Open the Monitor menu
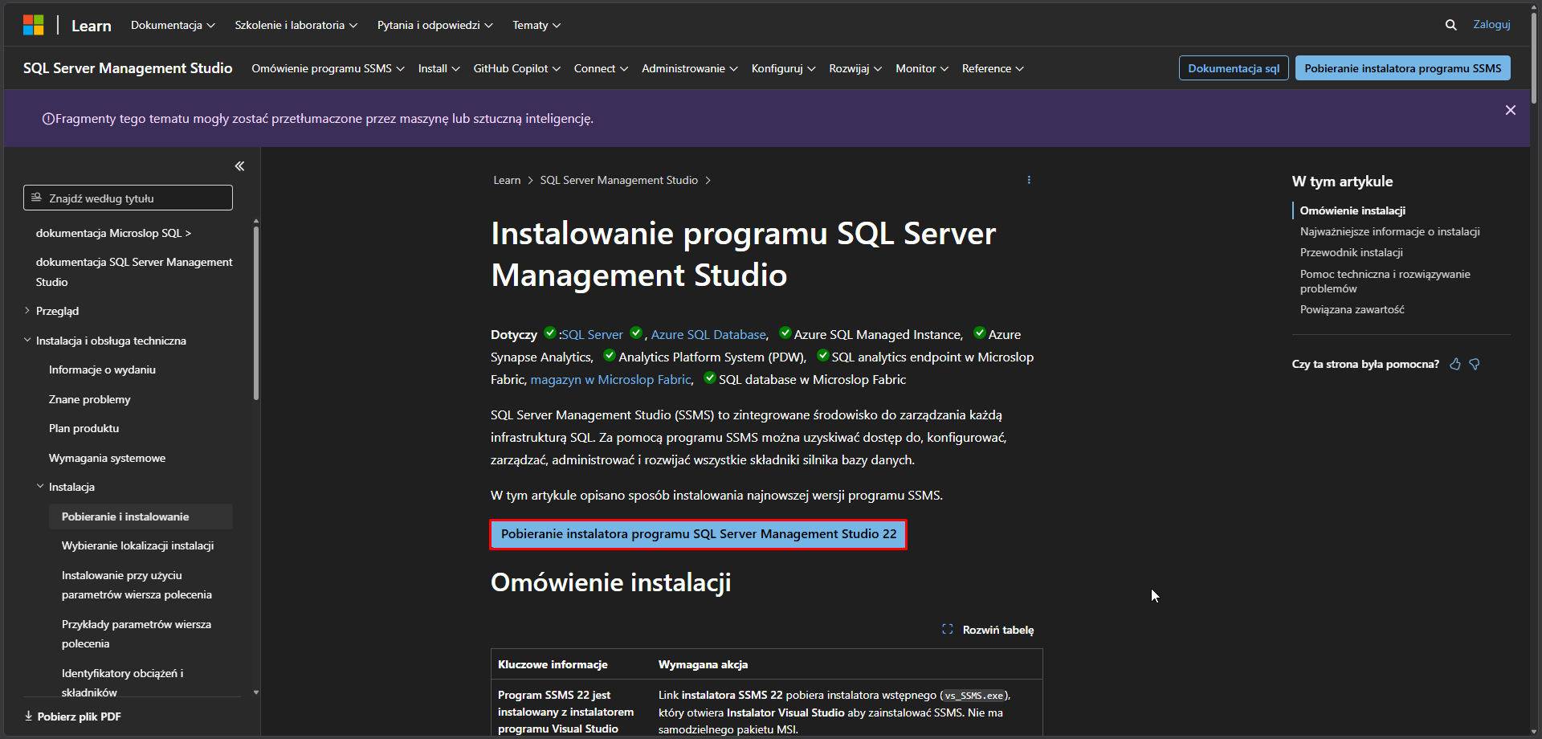This screenshot has width=1542, height=739. click(x=922, y=68)
